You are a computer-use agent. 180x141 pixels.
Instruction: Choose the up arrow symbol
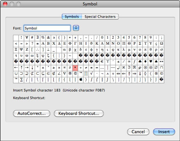point(21,68)
